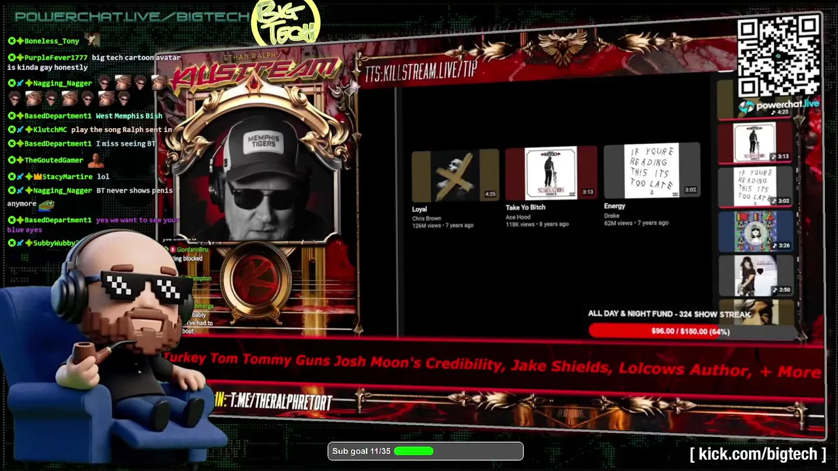Click the TTS:KILLSTREAM.LIVE/TIP text
This screenshot has width=838, height=471.
[x=421, y=71]
